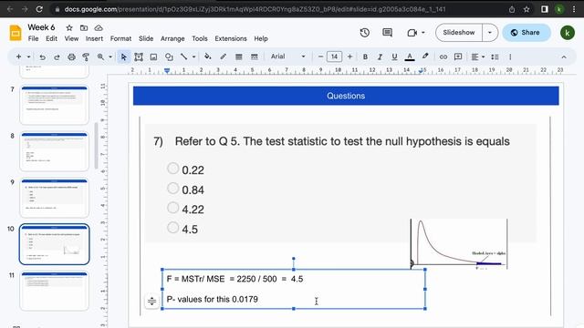Toggle underline formatting
Screen dimensions: 584x328
point(394,56)
